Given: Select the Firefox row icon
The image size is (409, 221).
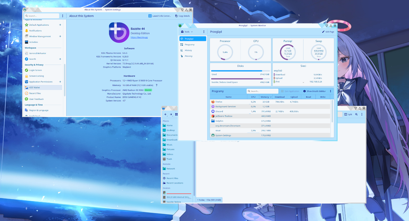Looking at the screenshot, I should tap(213, 102).
